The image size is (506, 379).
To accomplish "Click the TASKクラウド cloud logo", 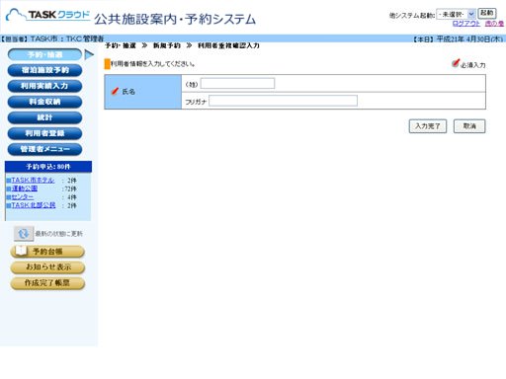I will 48,15.
